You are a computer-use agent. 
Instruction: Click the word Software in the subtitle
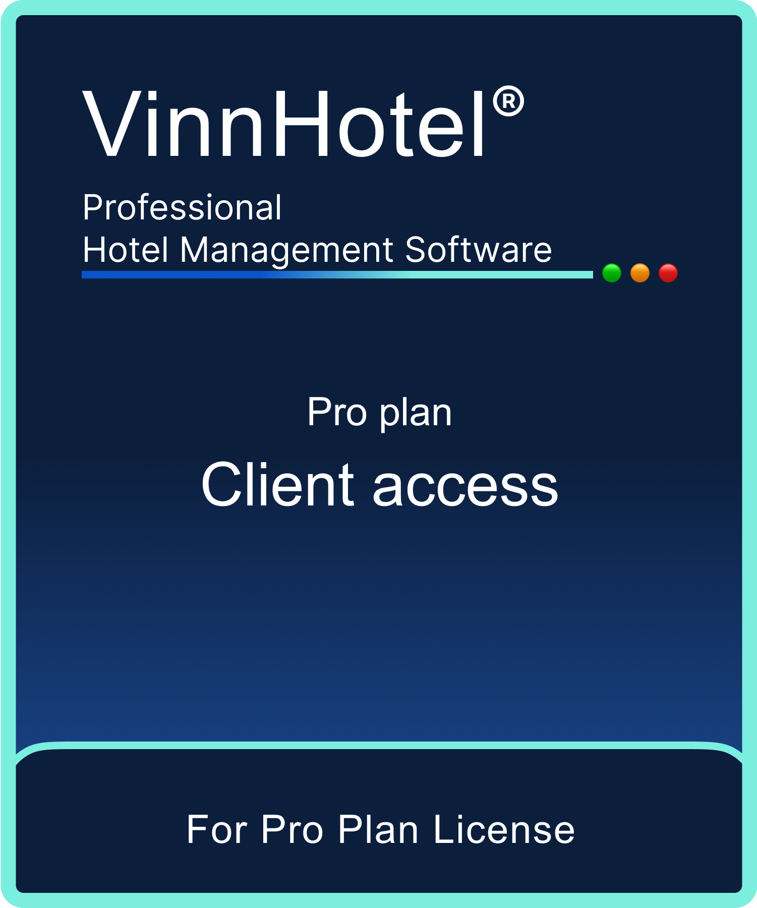479,249
